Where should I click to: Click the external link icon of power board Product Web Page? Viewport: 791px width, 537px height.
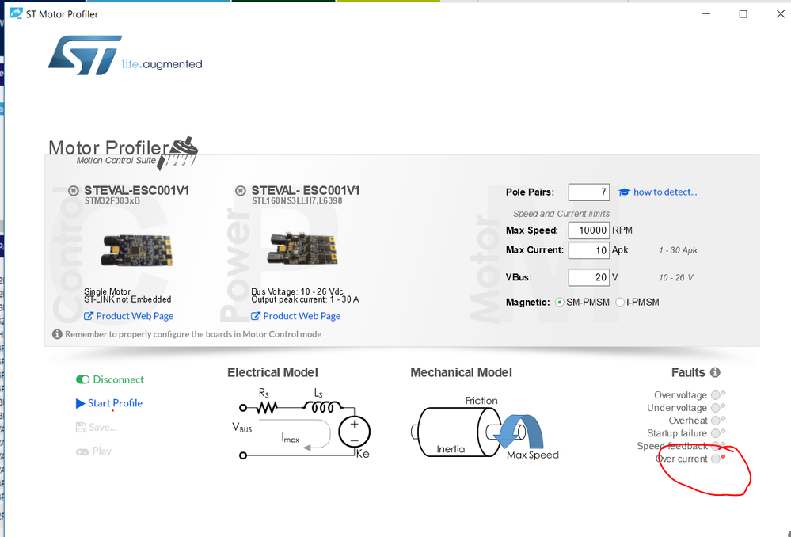point(255,317)
